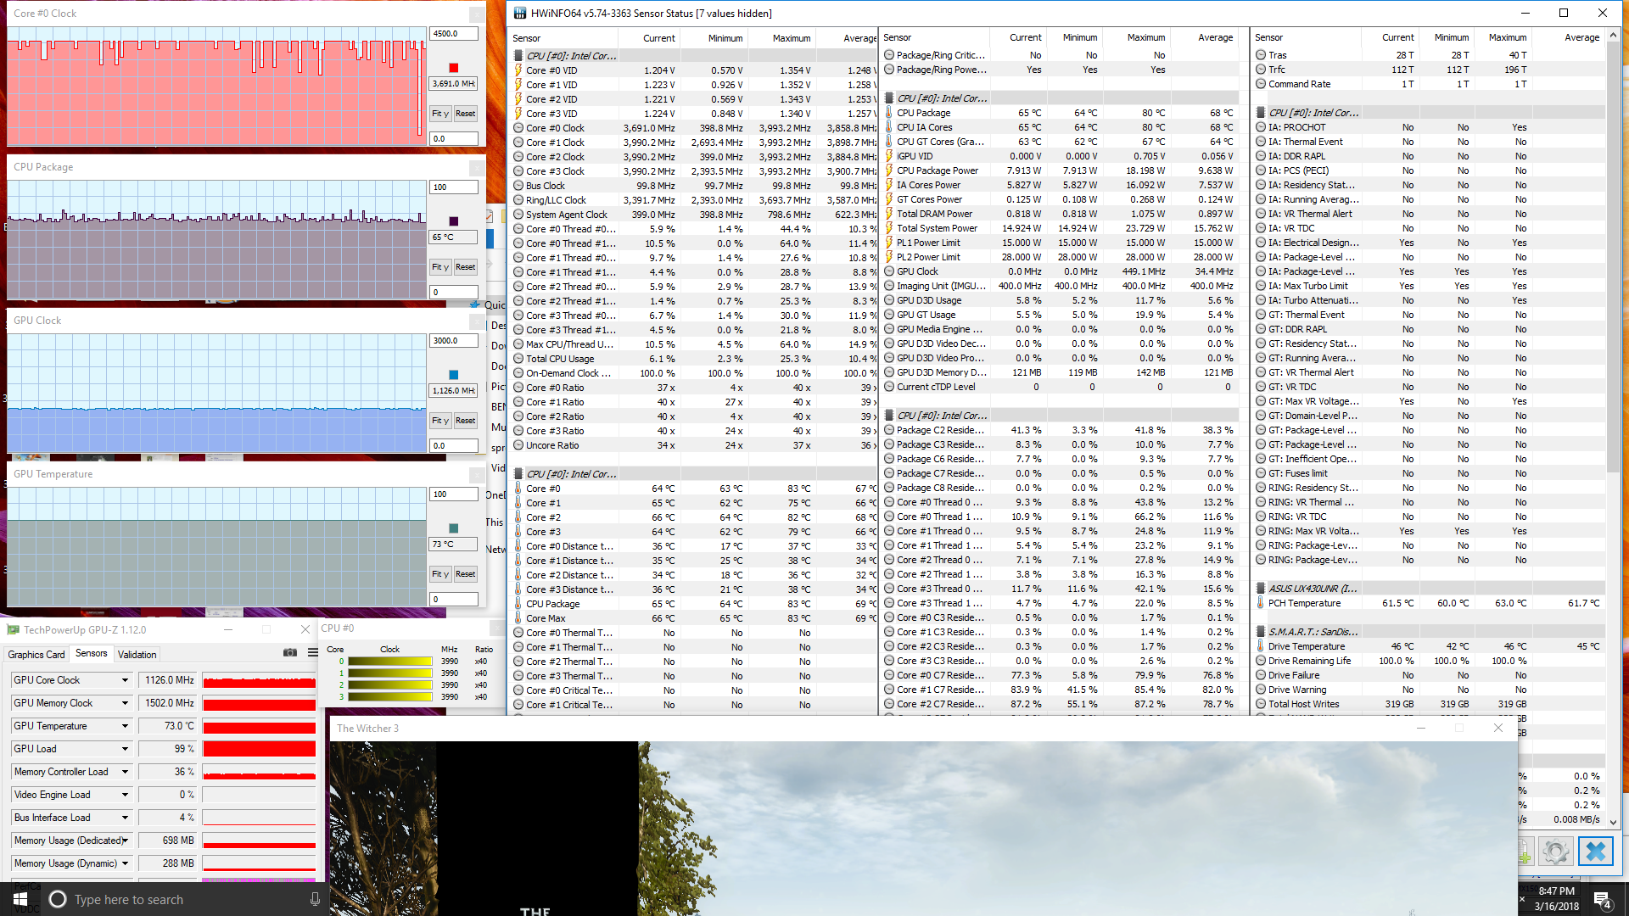
Task: Click Fit y in the GPU Clock graph
Action: click(439, 421)
